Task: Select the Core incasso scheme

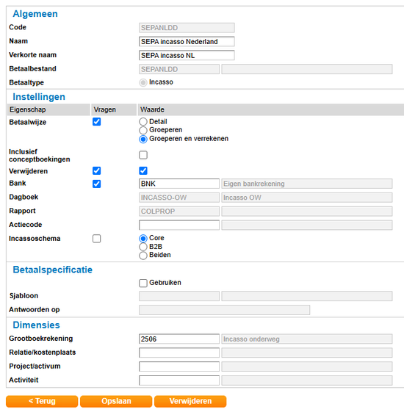Action: point(143,239)
